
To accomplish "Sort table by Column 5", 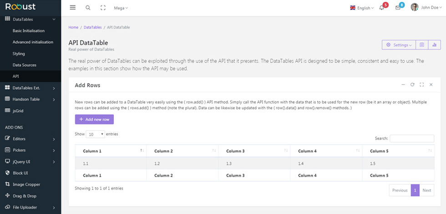I will coord(398,151).
